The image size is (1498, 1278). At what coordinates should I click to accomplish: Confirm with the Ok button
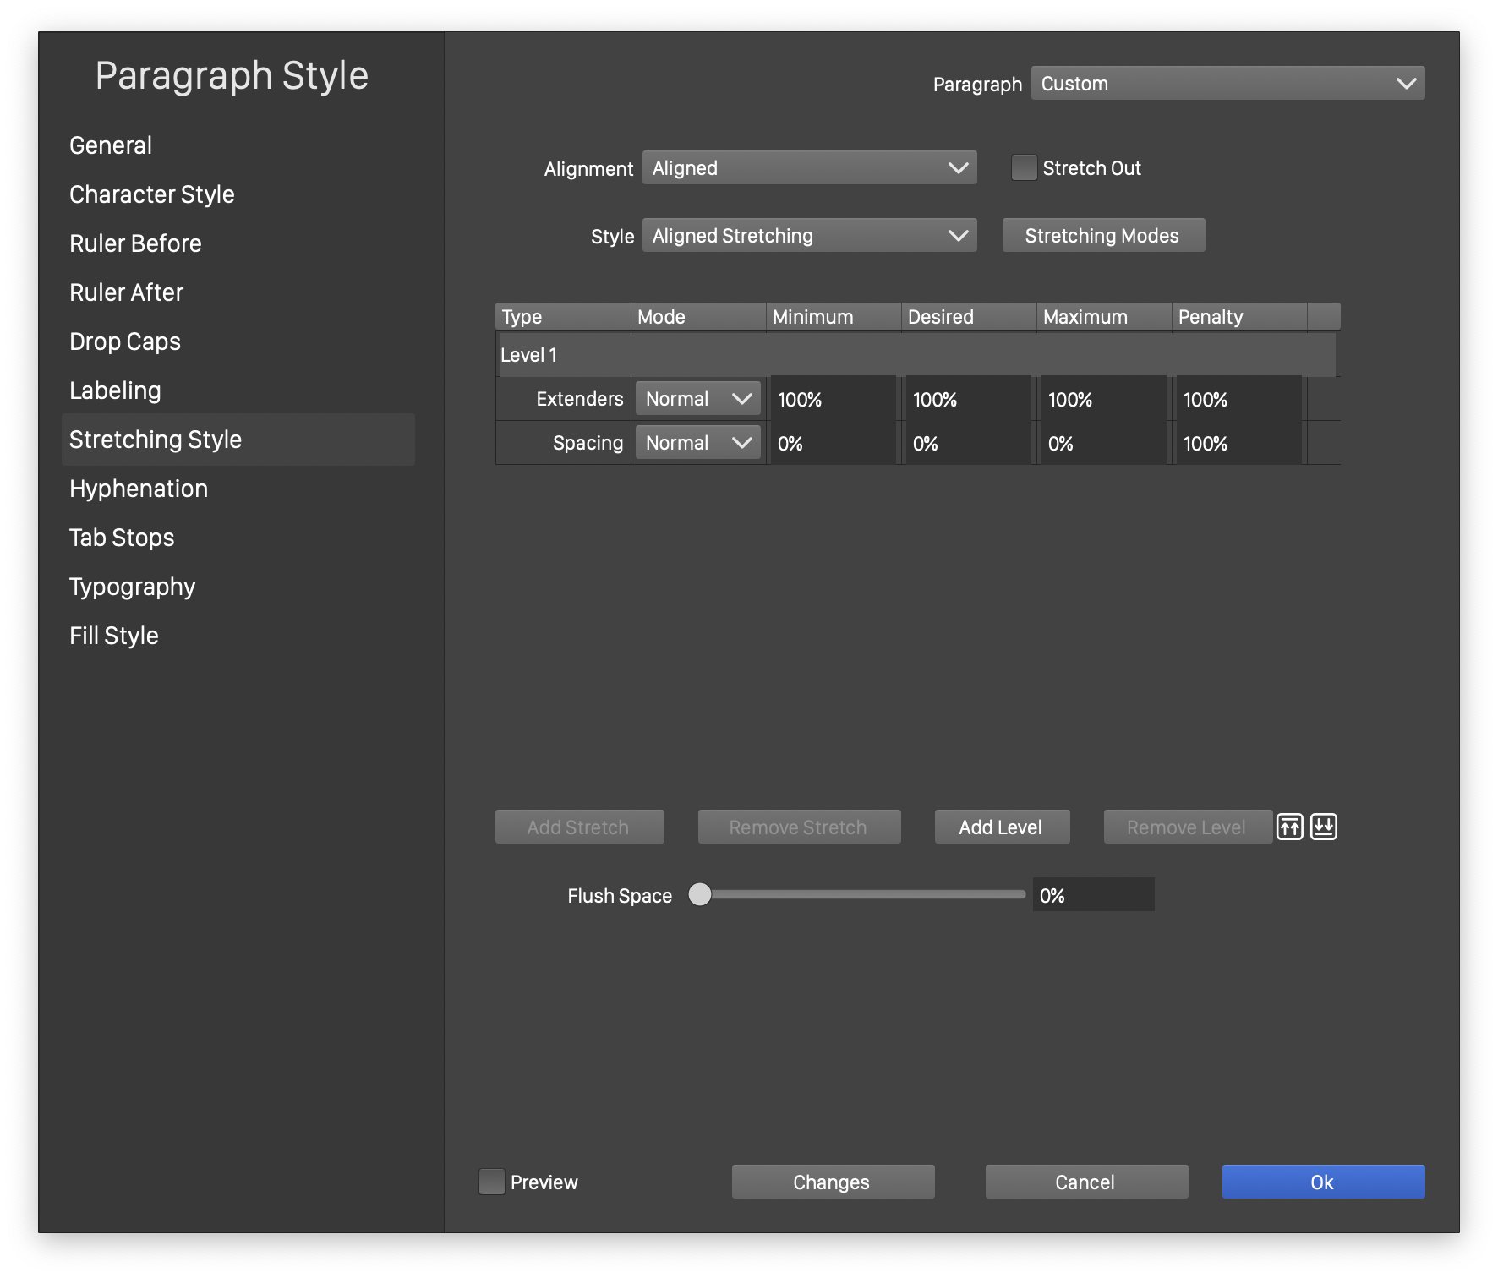[1323, 1182]
